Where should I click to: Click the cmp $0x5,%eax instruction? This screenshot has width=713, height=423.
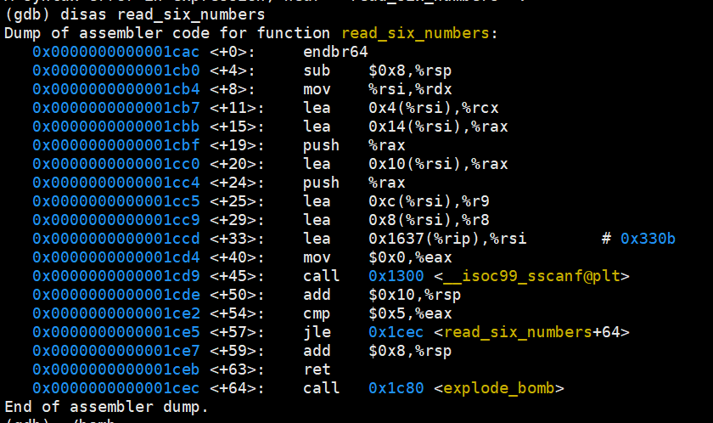tap(378, 313)
